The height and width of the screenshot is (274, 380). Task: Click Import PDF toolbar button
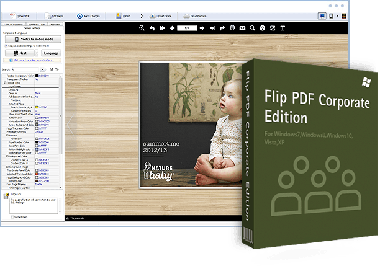click(18, 15)
